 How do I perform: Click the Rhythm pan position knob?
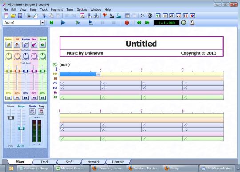pos(26,56)
